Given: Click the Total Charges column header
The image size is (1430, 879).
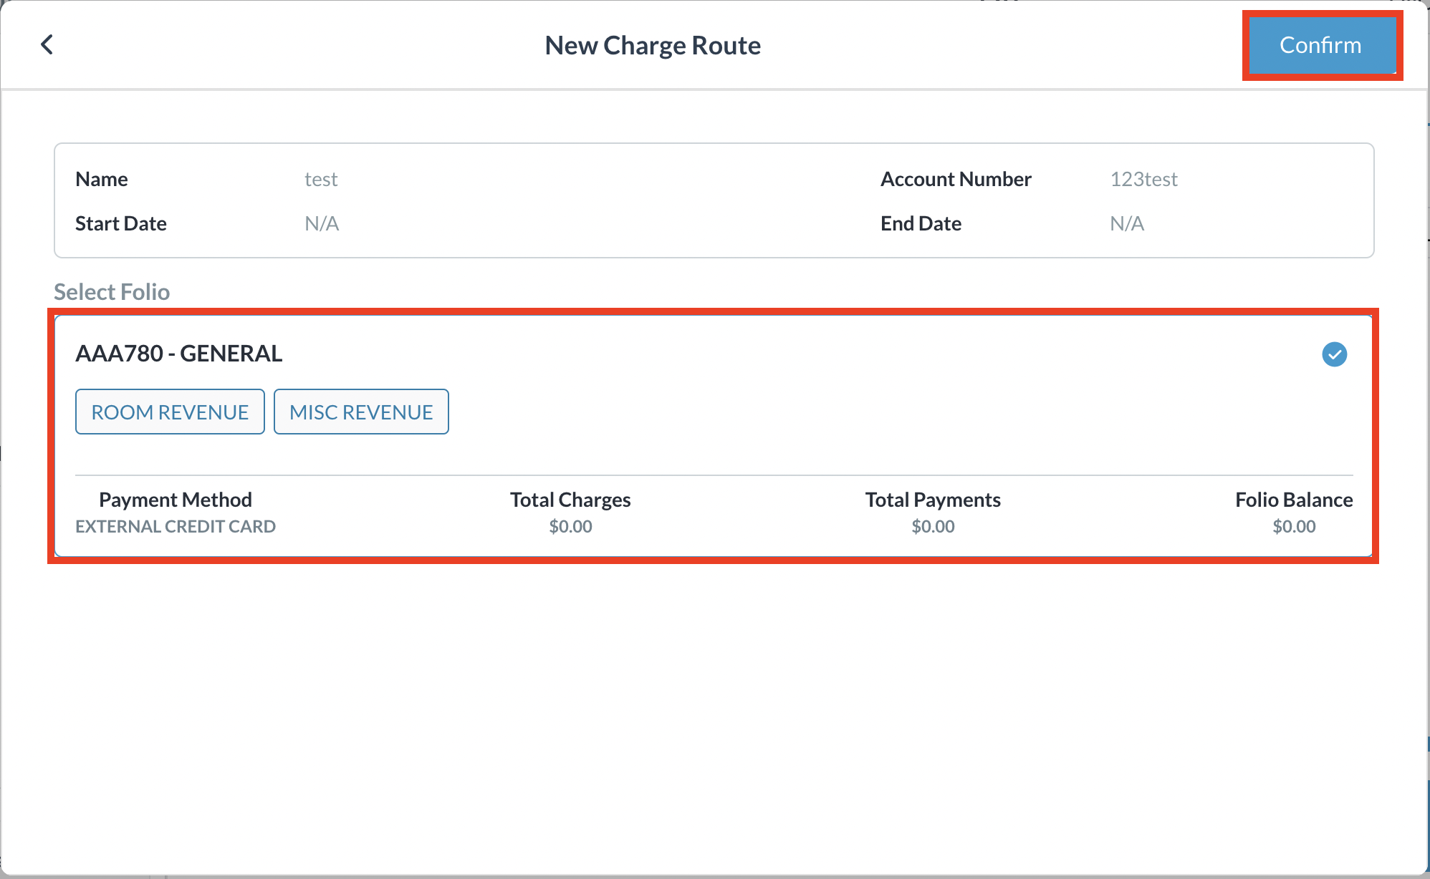Looking at the screenshot, I should 570,500.
